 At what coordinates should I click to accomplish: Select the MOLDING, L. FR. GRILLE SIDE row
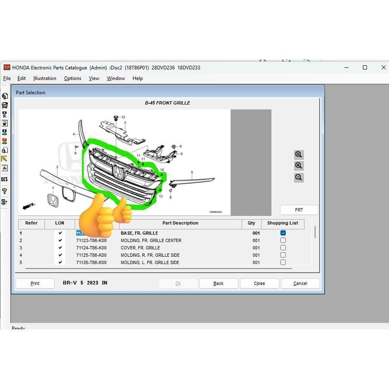(150, 262)
